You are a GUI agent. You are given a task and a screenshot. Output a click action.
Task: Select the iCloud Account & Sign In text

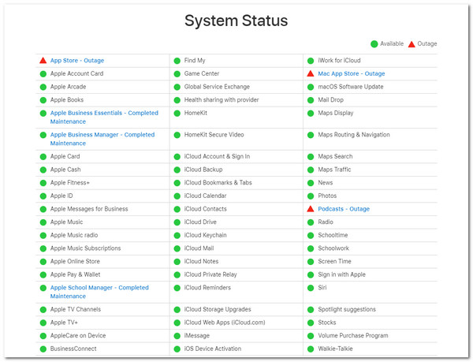point(217,157)
